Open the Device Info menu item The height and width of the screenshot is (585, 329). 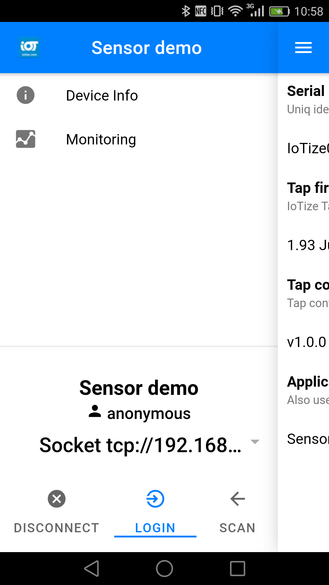[139, 95]
